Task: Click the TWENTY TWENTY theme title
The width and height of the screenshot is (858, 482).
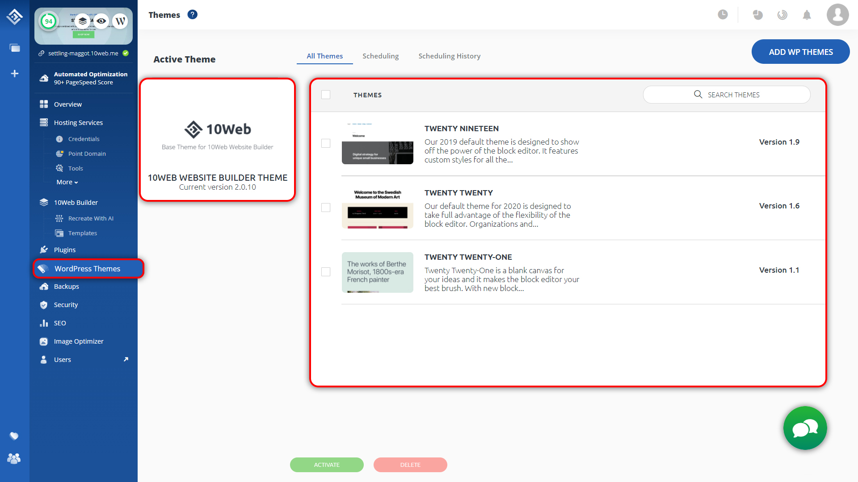Action: click(458, 193)
